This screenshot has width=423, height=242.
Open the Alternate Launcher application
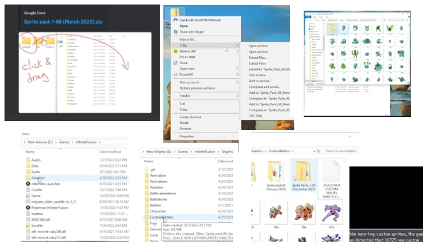point(47,184)
